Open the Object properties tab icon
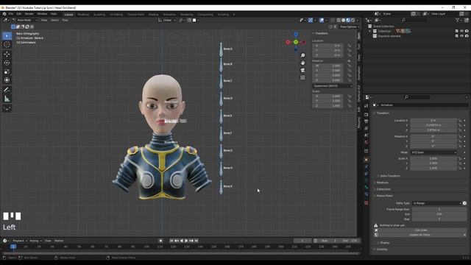This screenshot has height=265, width=471. click(366, 160)
